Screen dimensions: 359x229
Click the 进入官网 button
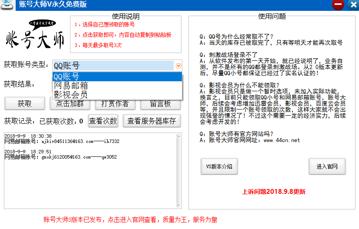(x=327, y=166)
